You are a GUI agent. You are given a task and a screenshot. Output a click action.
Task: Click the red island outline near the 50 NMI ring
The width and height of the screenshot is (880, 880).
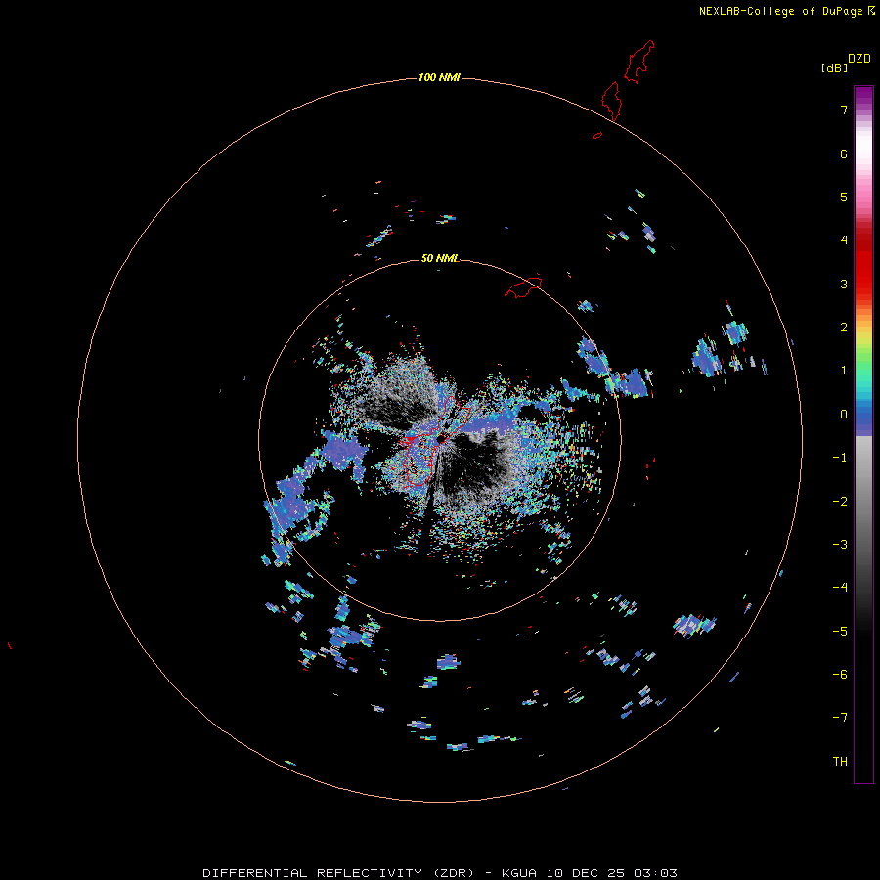523,286
